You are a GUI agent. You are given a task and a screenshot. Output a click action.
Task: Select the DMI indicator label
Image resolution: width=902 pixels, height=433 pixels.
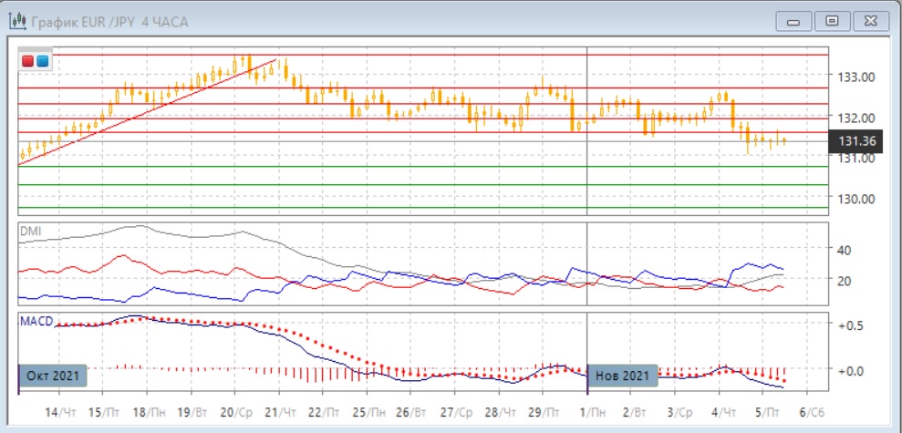(29, 232)
